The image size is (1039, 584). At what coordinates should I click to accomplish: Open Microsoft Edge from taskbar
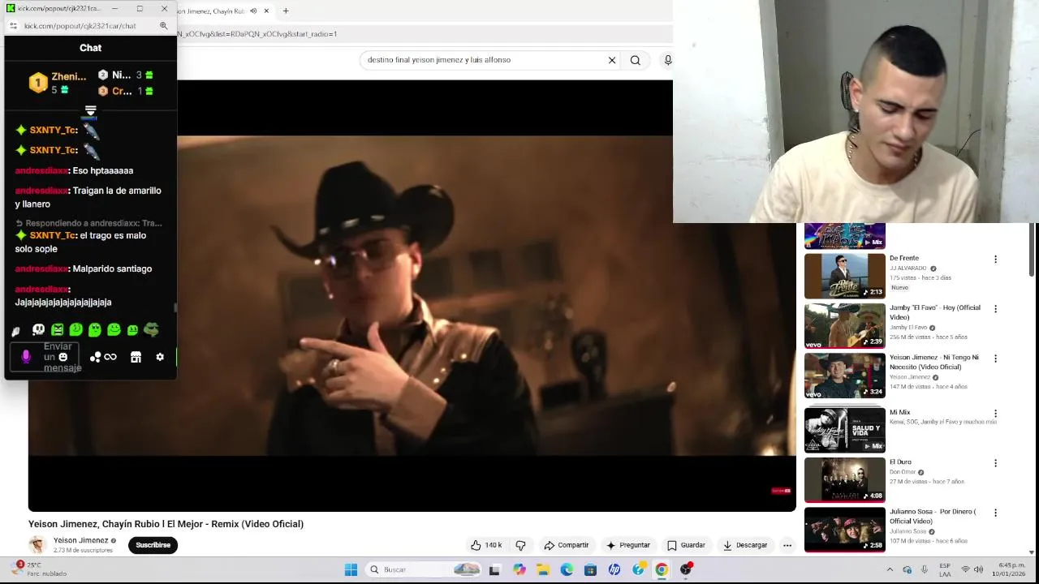(567, 569)
